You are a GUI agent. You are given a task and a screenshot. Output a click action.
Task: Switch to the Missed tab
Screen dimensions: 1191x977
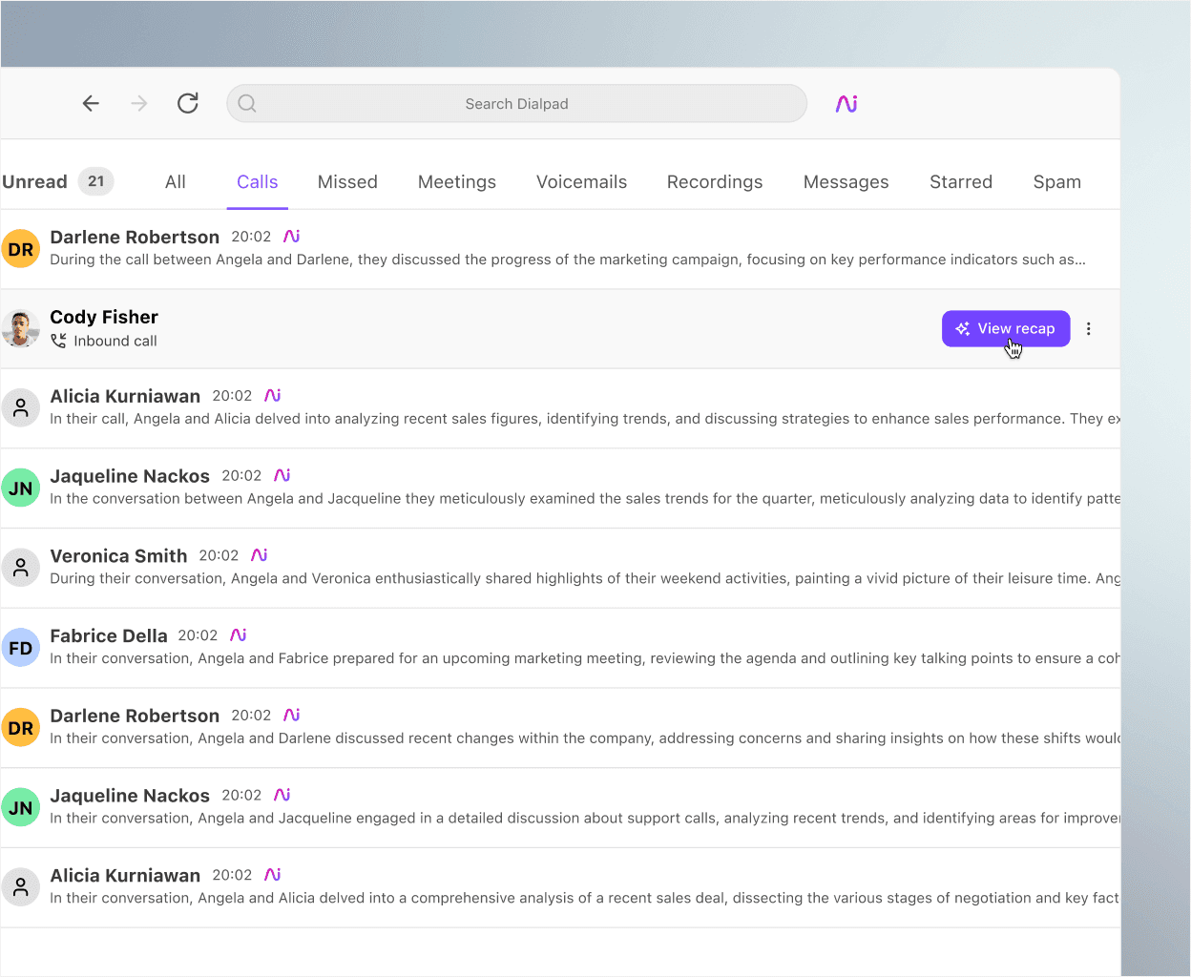(x=347, y=182)
